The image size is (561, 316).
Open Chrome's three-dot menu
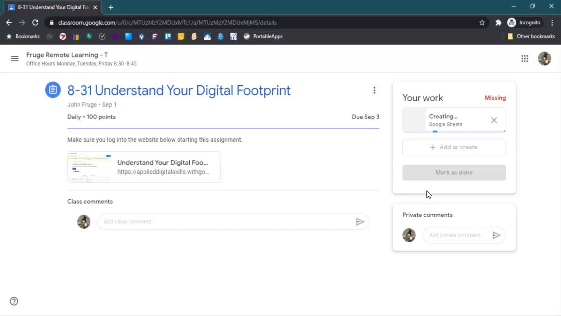tap(552, 22)
